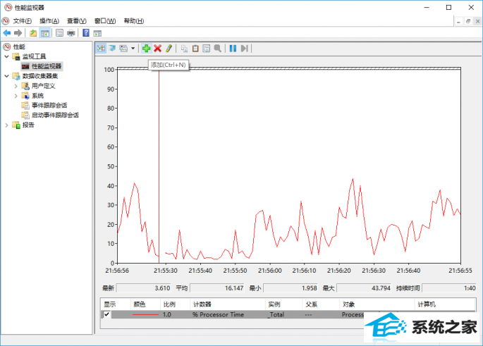The width and height of the screenshot is (483, 346).
Task: Freeze the display with pause icon
Action: pyautogui.click(x=233, y=48)
